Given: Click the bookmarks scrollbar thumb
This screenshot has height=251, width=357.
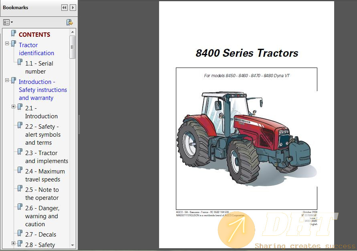Looking at the screenshot, I should [x=73, y=47].
